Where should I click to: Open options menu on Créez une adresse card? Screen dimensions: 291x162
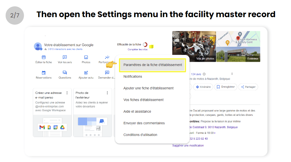[67, 93]
